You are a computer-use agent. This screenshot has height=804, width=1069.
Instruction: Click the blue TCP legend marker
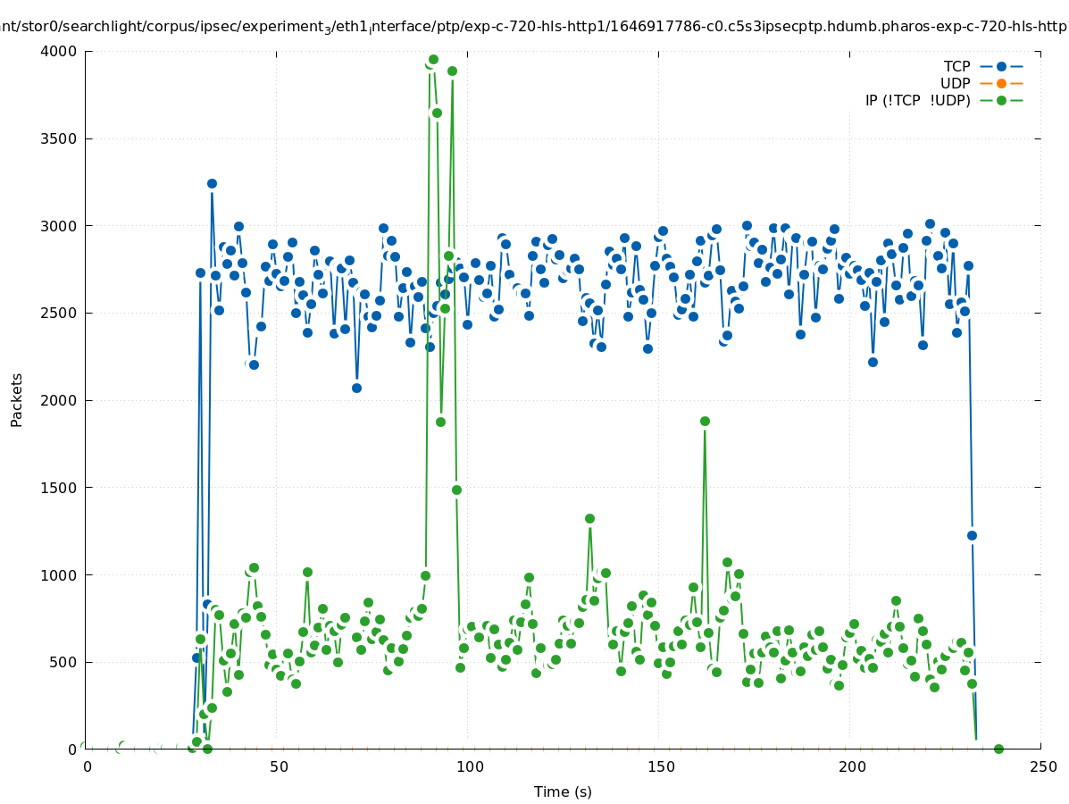(x=1001, y=66)
